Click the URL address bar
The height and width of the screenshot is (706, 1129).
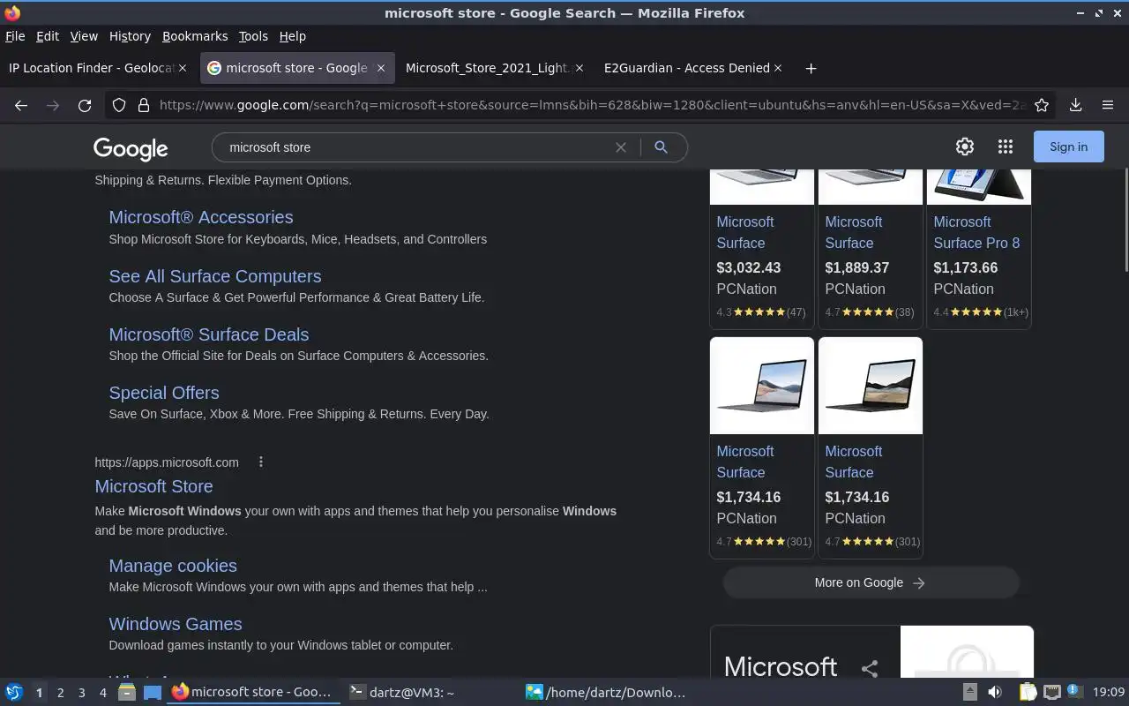[x=593, y=105]
